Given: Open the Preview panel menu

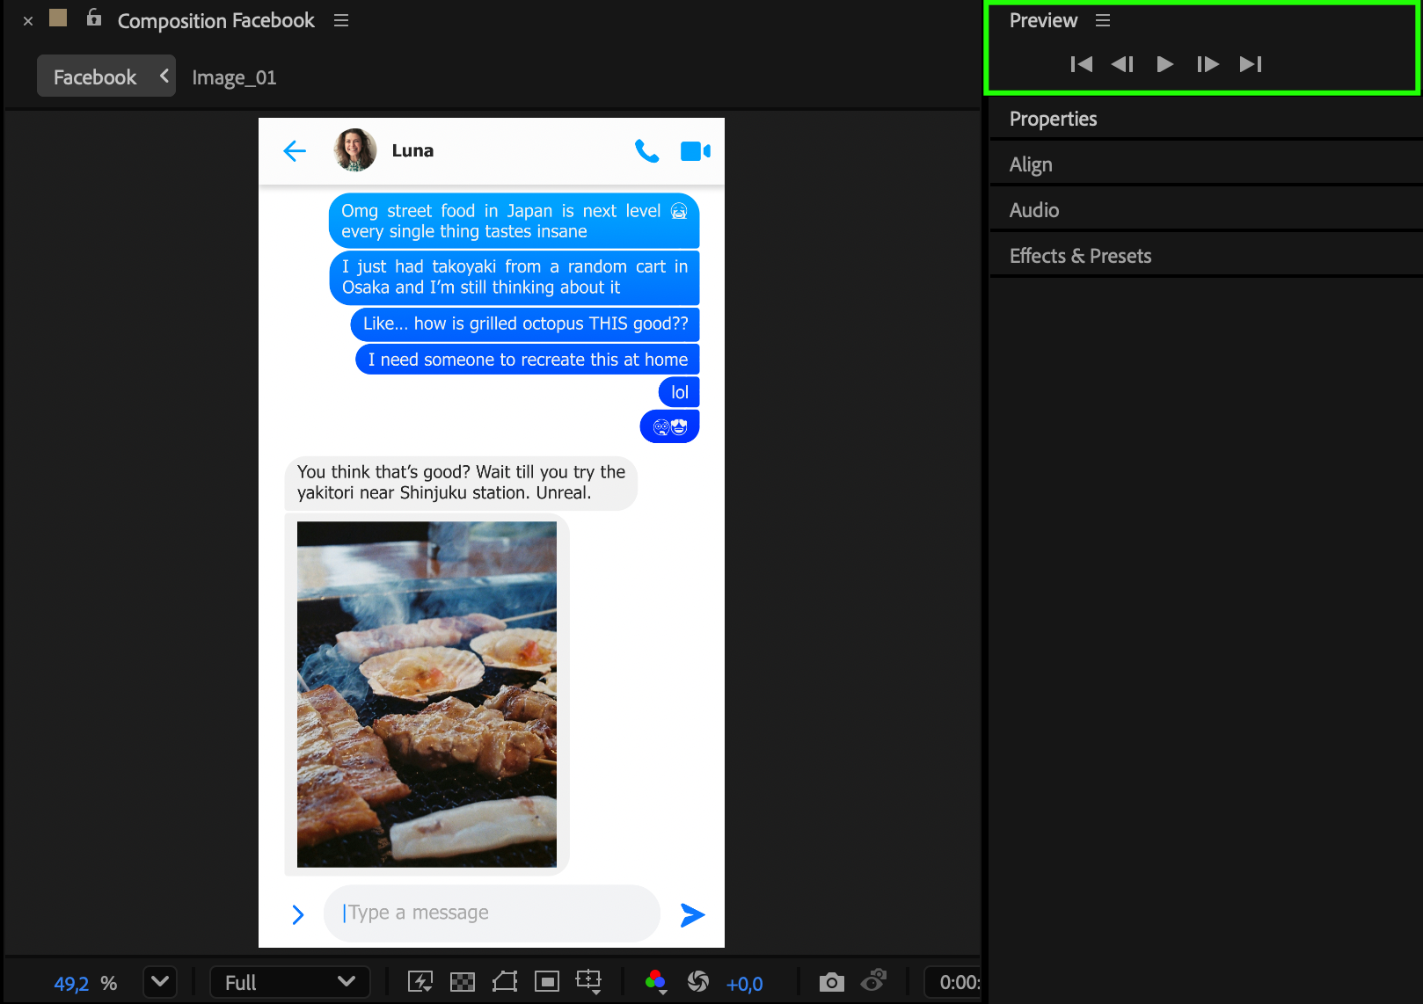Looking at the screenshot, I should (1103, 20).
